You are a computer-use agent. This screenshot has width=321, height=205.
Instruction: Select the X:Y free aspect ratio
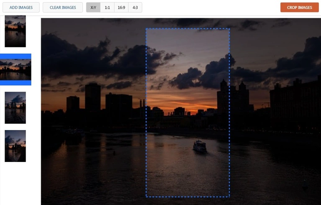coord(93,8)
